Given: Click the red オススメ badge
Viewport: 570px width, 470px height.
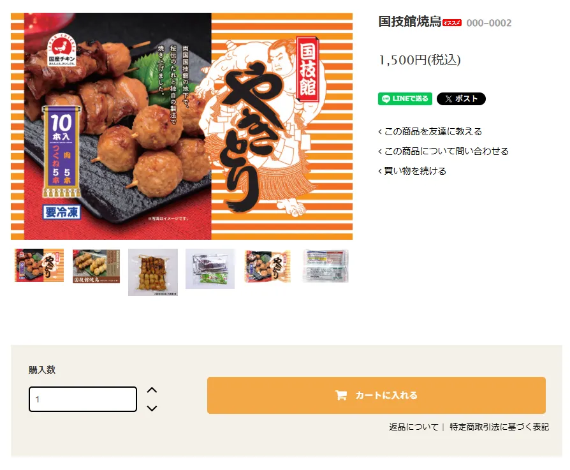Looking at the screenshot, I should [x=452, y=23].
